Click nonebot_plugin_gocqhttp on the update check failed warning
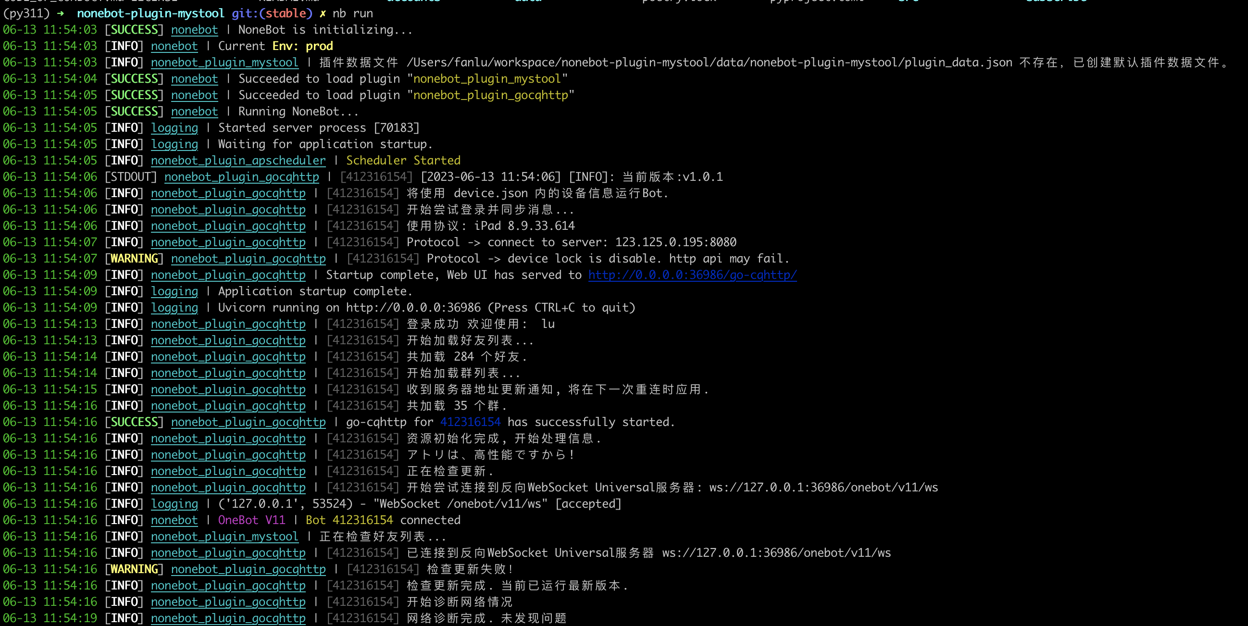This screenshot has height=626, width=1248. click(249, 569)
